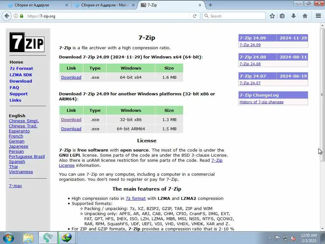This screenshot has width=325, height=244.
Task: Switch site language to Chinese Trad.
Action: point(23,126)
